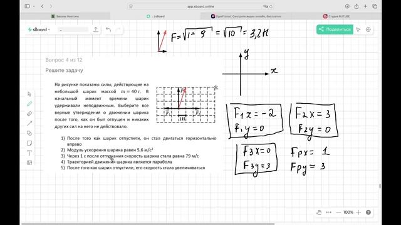Switch to the first browser tab
Viewport: 401px width, 225px height.
point(65,16)
